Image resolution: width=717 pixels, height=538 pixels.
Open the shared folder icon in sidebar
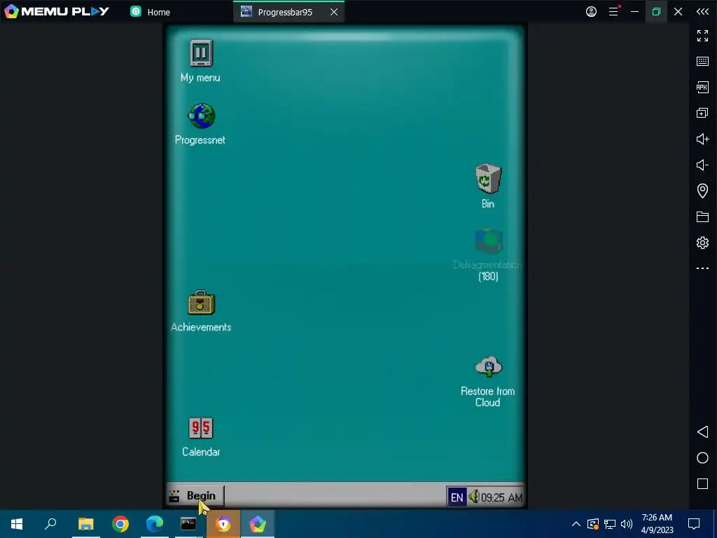[x=702, y=217]
